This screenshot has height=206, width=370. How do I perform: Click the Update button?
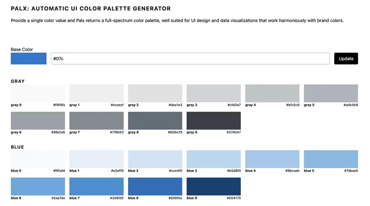(x=346, y=59)
